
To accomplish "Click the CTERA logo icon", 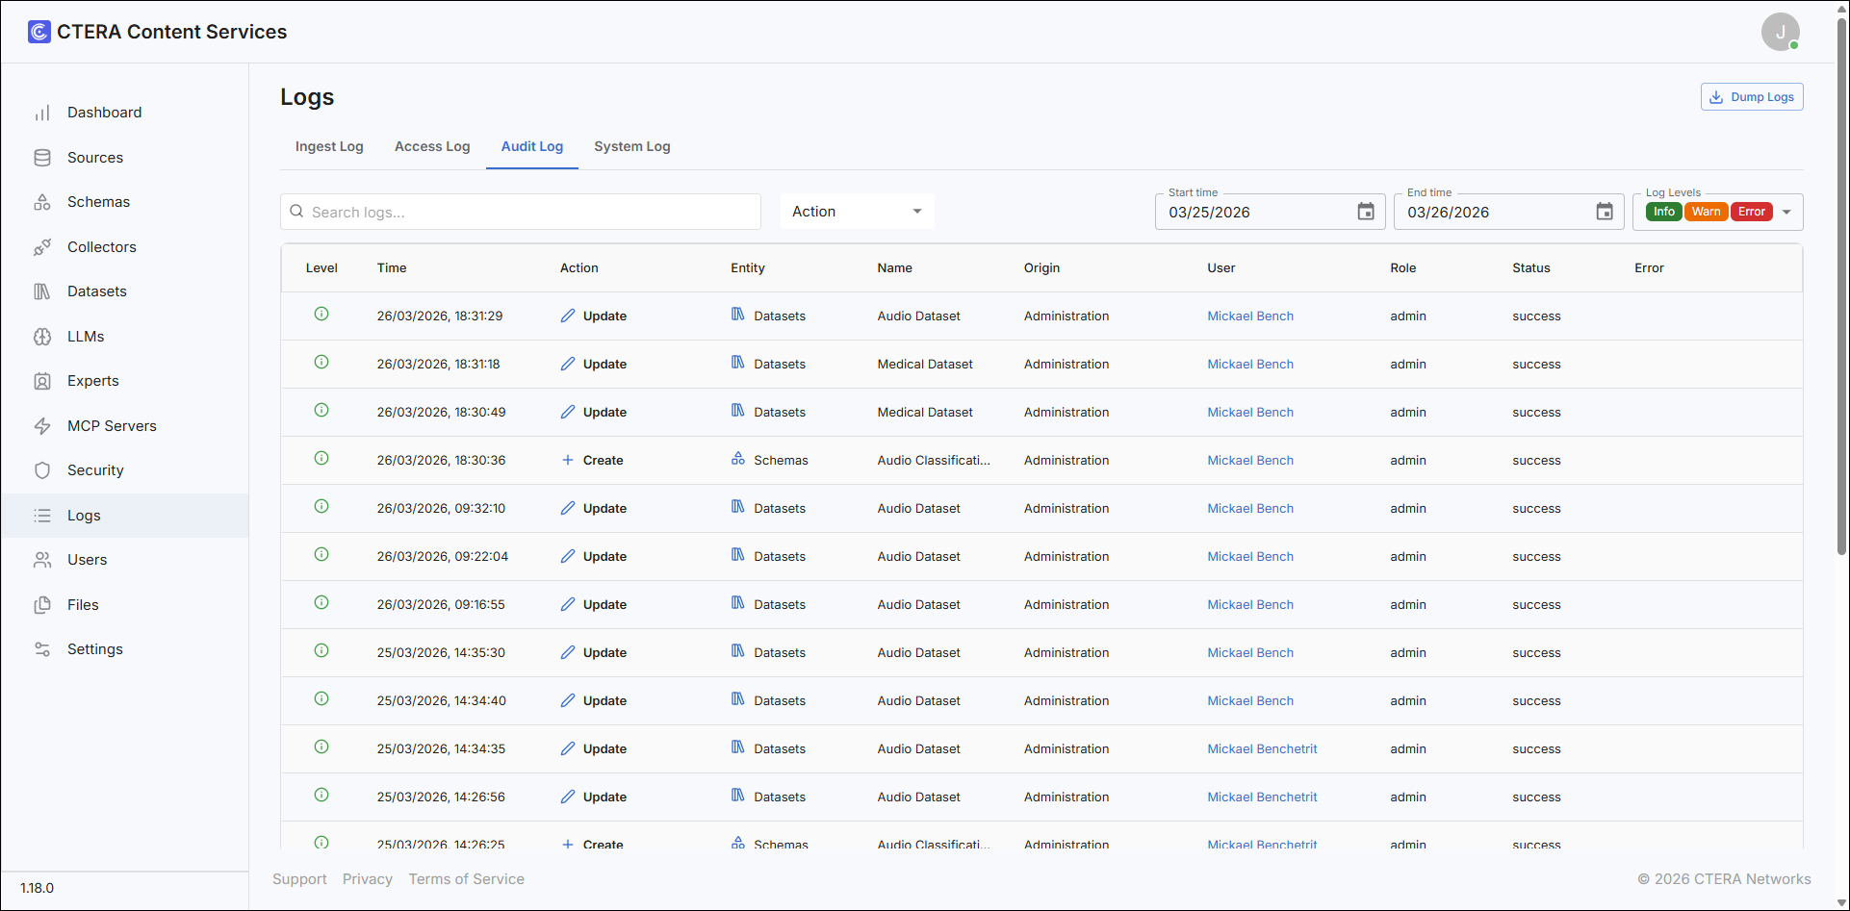I will point(39,32).
